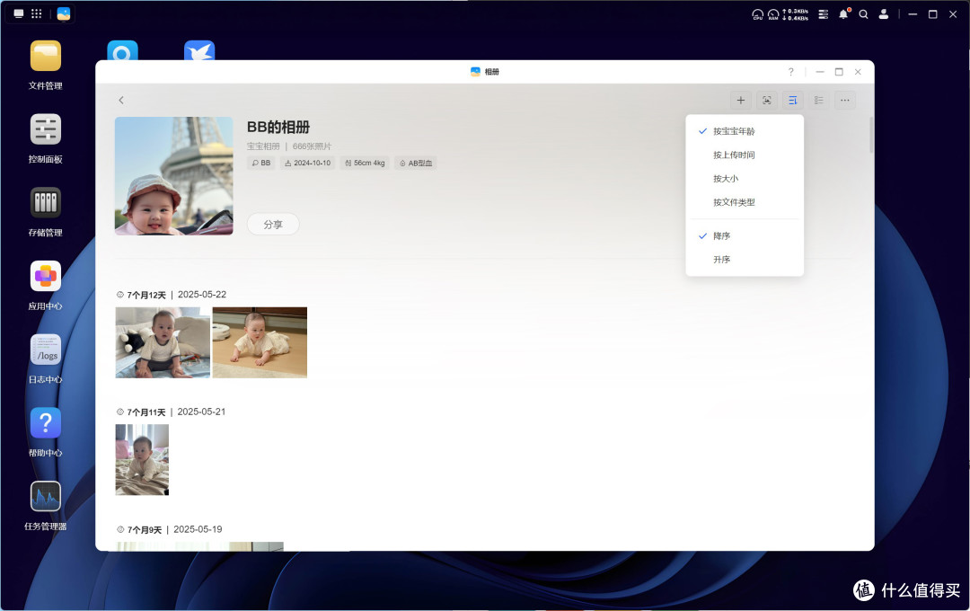Choose 降序 descending order
The image size is (970, 611).
point(745,235)
